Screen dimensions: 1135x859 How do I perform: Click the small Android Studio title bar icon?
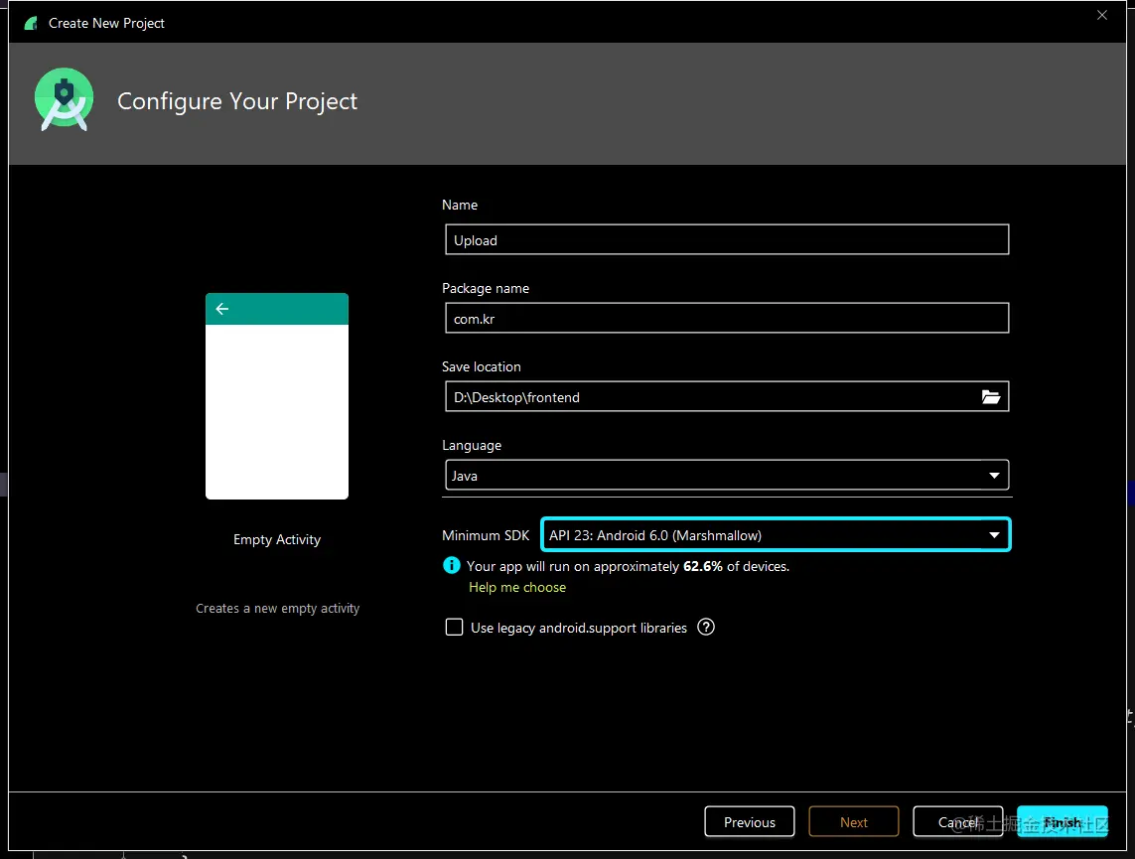(31, 23)
